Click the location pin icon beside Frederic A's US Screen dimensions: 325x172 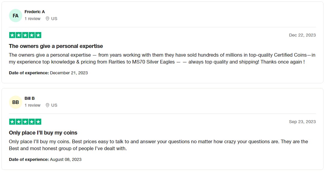pyautogui.click(x=47, y=19)
